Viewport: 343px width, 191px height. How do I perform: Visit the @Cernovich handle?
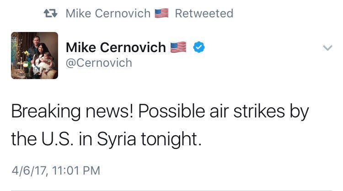click(x=99, y=63)
